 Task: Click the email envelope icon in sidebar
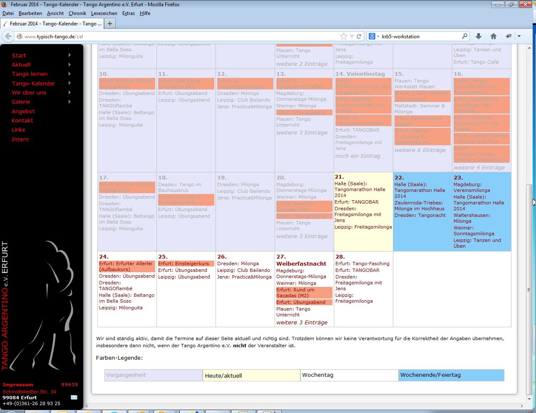(x=74, y=397)
